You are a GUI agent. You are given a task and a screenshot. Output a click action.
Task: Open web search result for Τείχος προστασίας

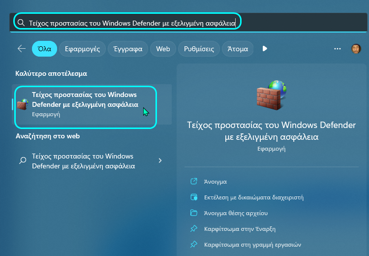click(92, 161)
